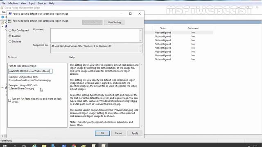This screenshot has height=147, width=262.
Task: Confirm with the OK button
Action: [x=102, y=133]
